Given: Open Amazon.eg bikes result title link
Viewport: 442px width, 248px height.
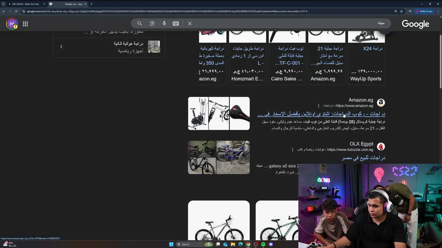Looking at the screenshot, I should click(321, 114).
